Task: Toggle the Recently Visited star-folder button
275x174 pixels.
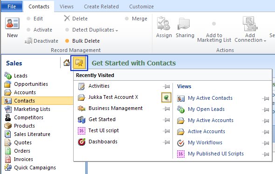Action: coord(79,63)
